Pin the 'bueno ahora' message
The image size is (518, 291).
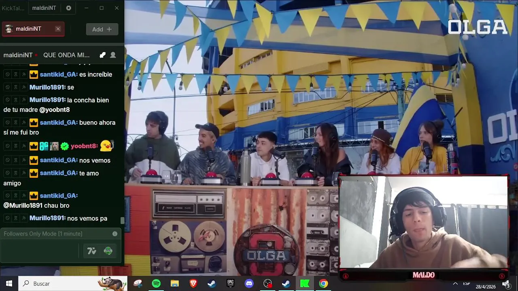click(x=23, y=122)
